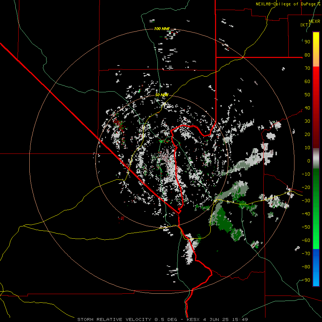The image size is (322, 322).
Task: Click the blue segment at color bar bottom
Action: [x=316, y=267]
